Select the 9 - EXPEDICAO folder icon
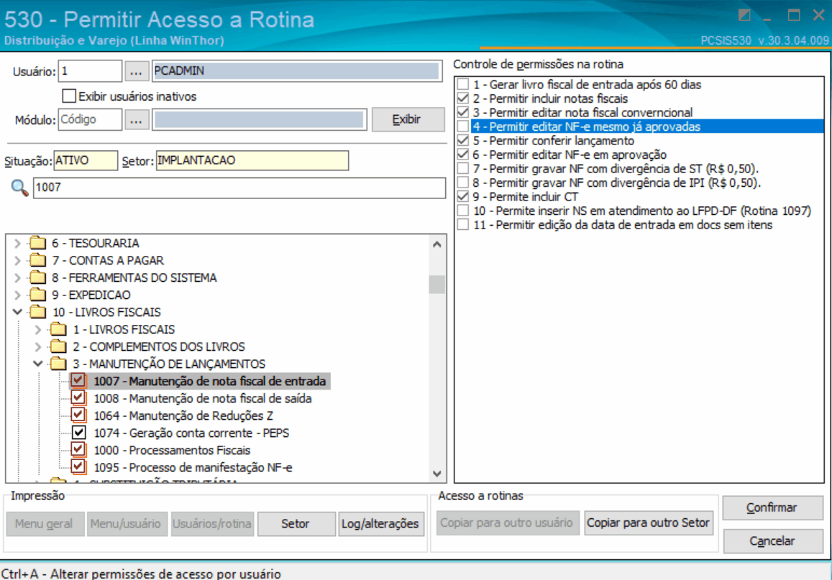Image resolution: width=832 pixels, height=580 pixels. [x=37, y=295]
